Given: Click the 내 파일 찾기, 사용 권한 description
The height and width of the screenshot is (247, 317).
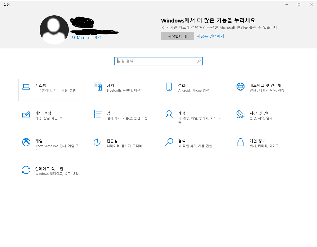Looking at the screenshot, I should (195, 146).
